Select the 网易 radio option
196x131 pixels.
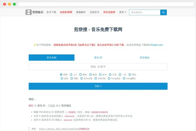click(x=61, y=75)
